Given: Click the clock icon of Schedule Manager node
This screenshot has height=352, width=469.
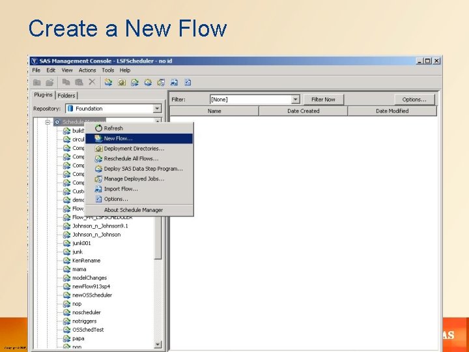Looking at the screenshot, I should pyautogui.click(x=57, y=122).
